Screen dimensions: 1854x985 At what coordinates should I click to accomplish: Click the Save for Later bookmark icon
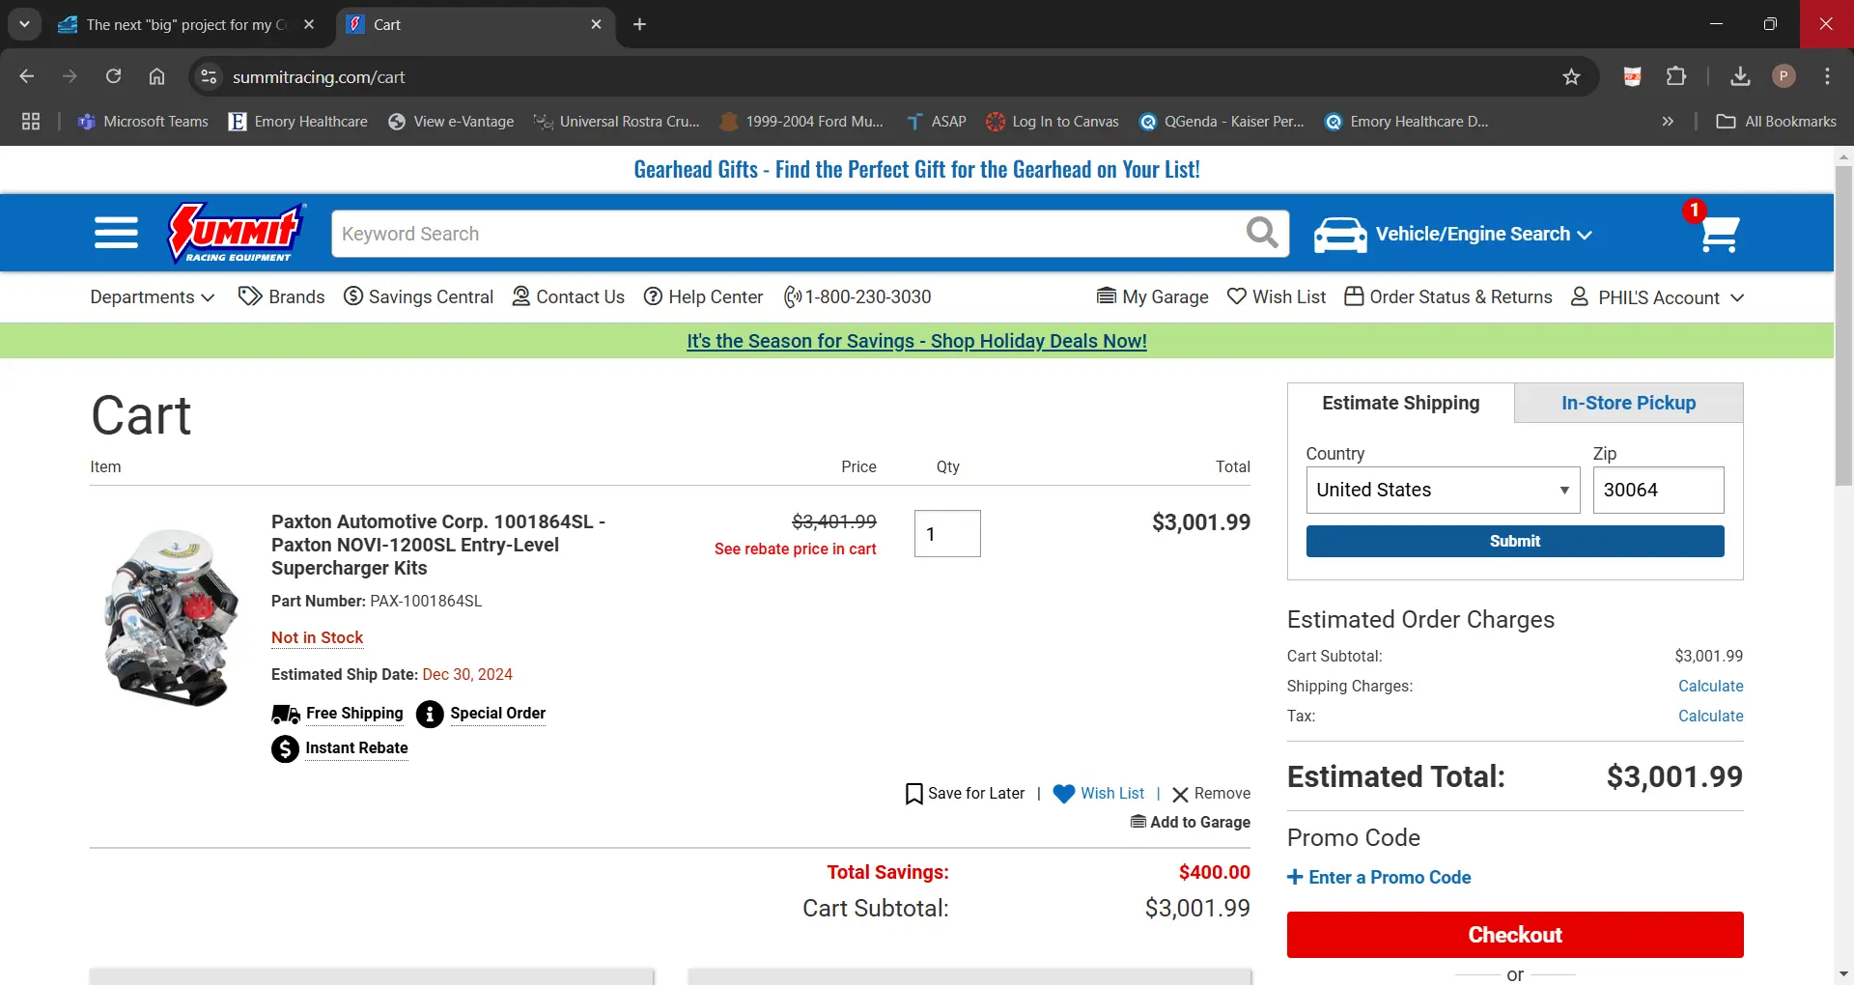click(913, 794)
